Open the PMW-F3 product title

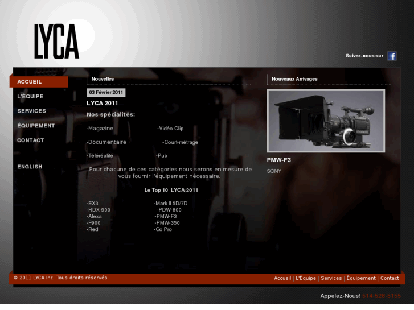coord(279,160)
